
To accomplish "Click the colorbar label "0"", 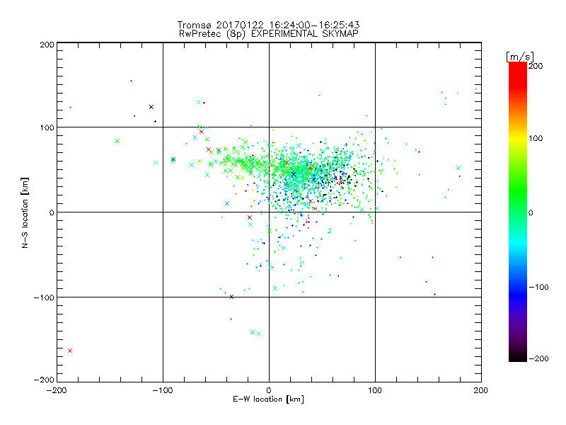I will click(531, 212).
